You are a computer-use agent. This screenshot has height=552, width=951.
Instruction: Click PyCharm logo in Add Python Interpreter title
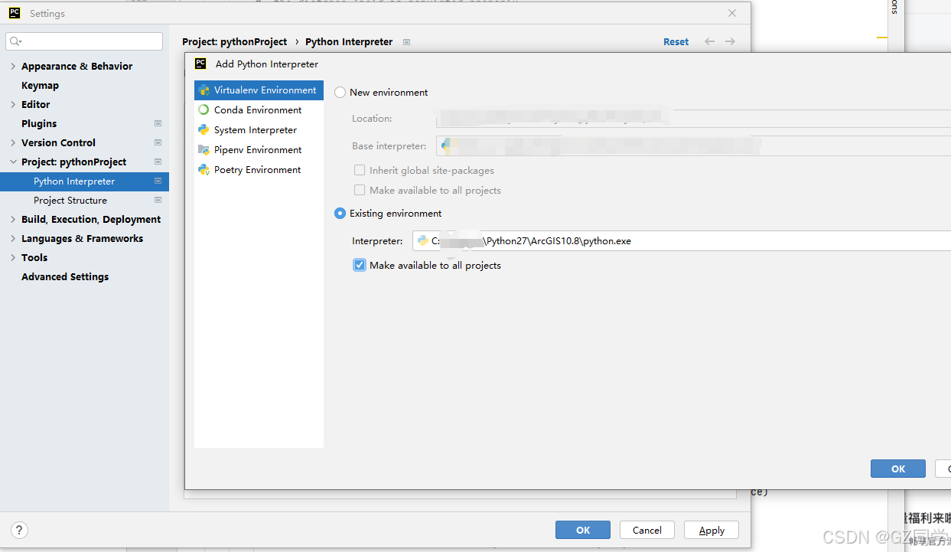200,64
